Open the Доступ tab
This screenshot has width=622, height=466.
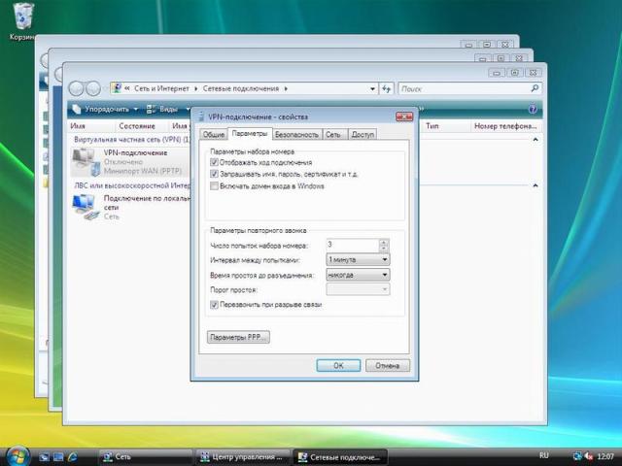363,134
